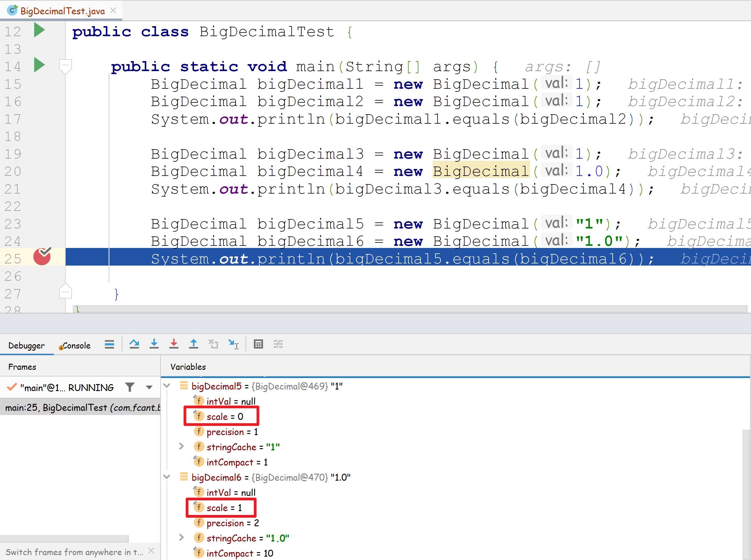
Task: Open the thread selector dropdown arrow
Action: (x=149, y=387)
